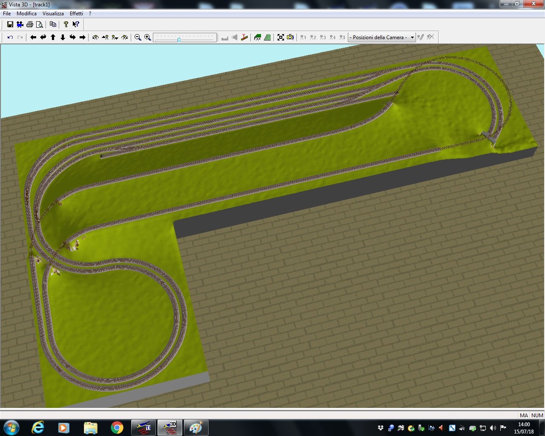
Task: Click the printer icon in the toolbar
Action: pyautogui.click(x=30, y=24)
